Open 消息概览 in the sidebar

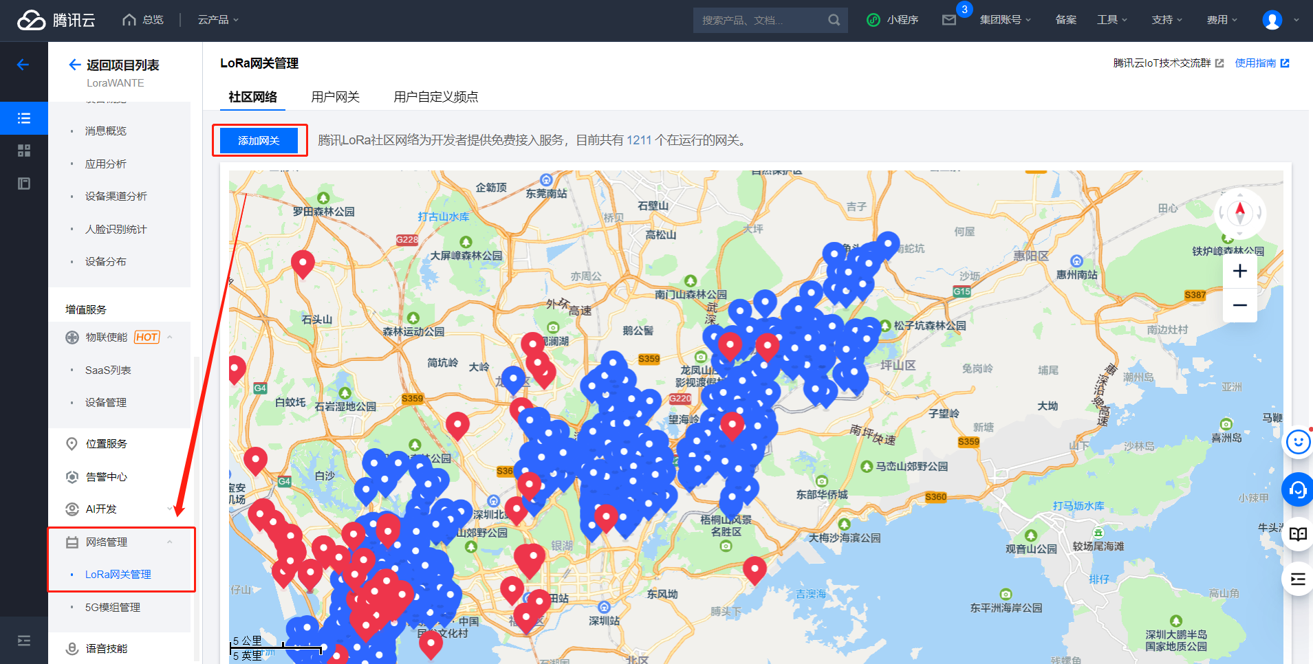pyautogui.click(x=106, y=131)
